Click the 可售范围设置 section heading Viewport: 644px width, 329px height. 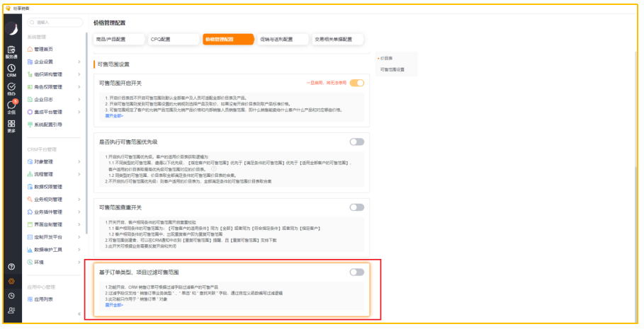pyautogui.click(x=113, y=64)
